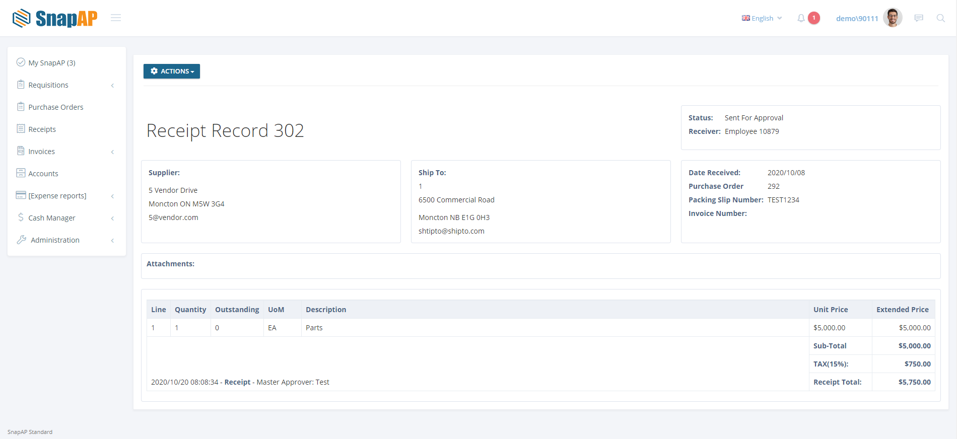The width and height of the screenshot is (957, 439).
Task: Click the $750.00 tax amount
Action: (918, 364)
